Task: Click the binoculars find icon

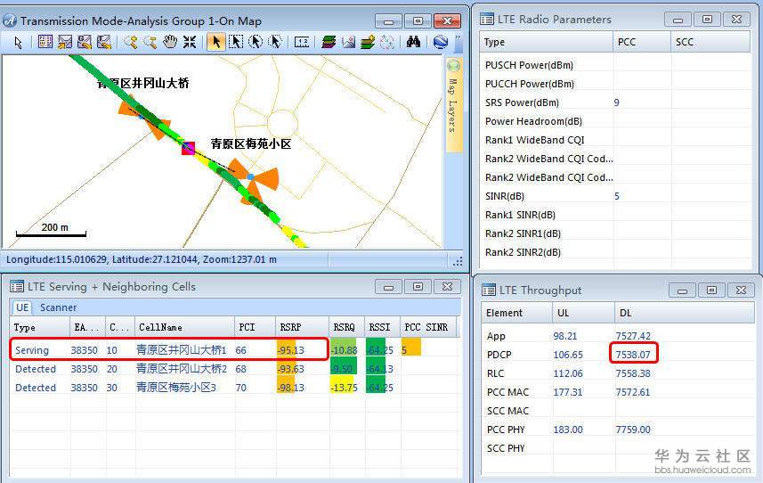Action: click(413, 43)
